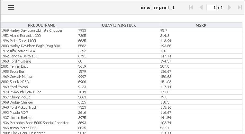Select 1937 Lincoln Berline cell
Screen dimensions: 245x134
(x=39, y=118)
